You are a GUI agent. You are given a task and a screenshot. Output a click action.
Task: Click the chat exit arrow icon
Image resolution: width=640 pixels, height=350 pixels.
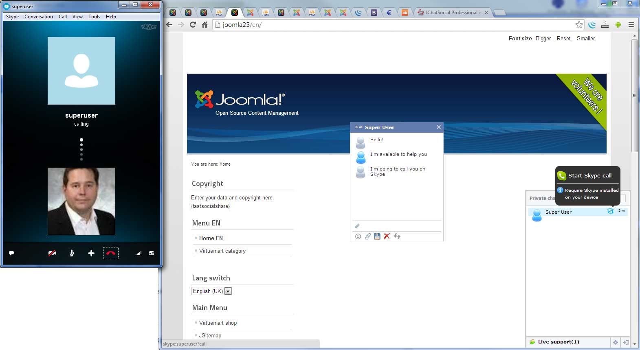pyautogui.click(x=626, y=342)
